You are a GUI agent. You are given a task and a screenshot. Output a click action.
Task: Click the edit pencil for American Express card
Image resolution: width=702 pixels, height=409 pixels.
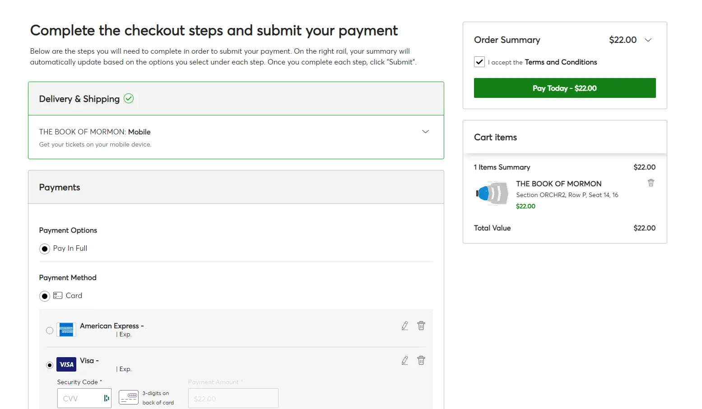(x=405, y=326)
